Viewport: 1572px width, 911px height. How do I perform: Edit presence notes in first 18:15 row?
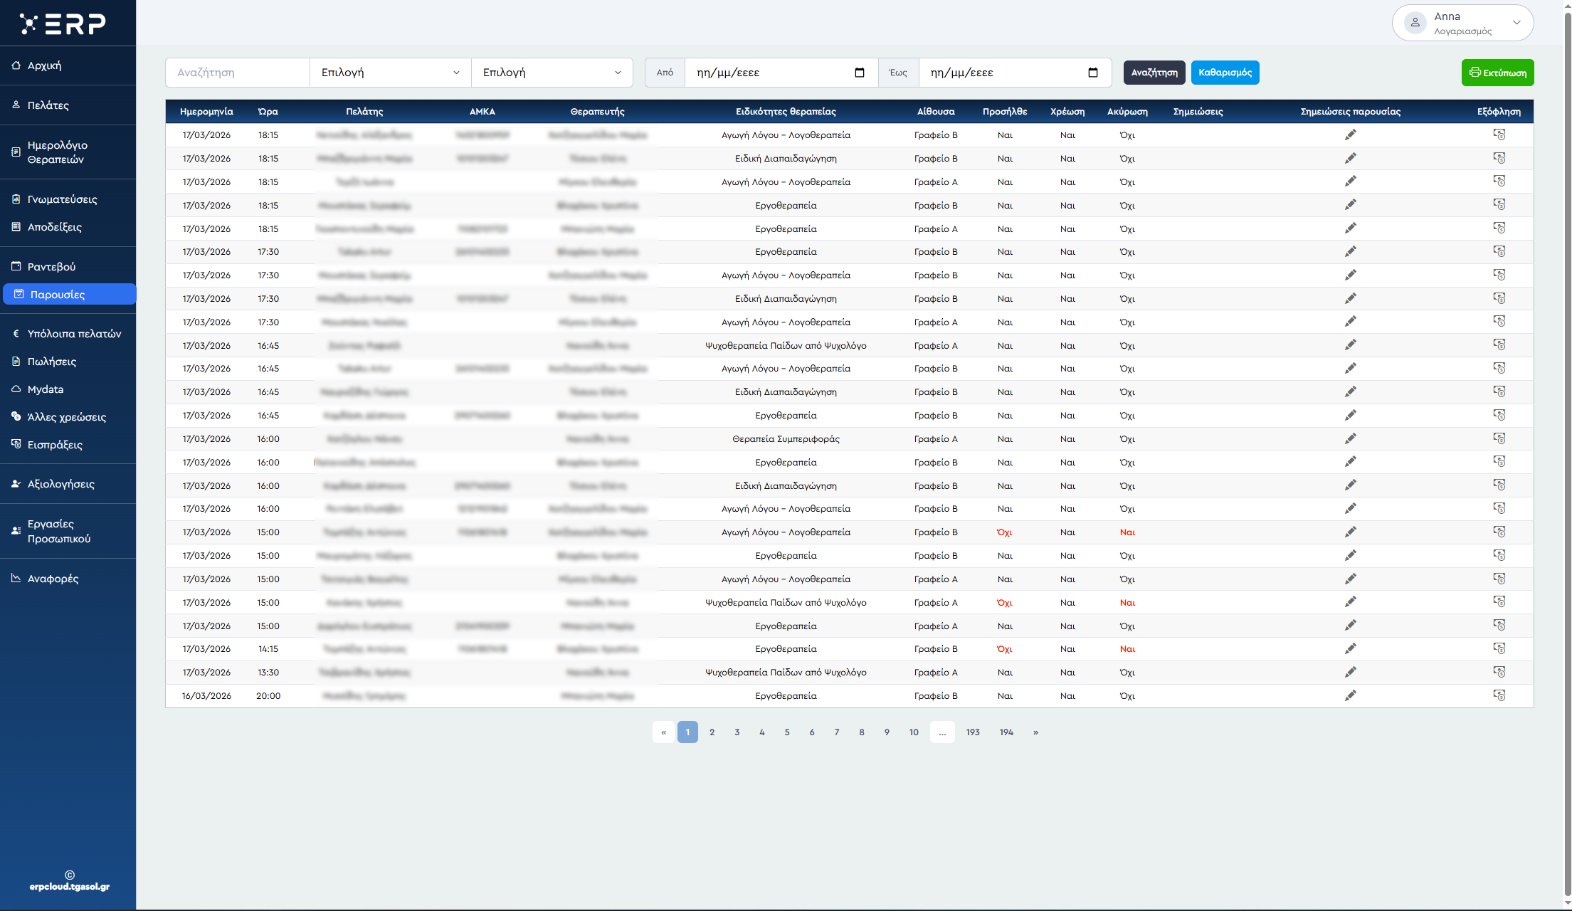[x=1350, y=135]
